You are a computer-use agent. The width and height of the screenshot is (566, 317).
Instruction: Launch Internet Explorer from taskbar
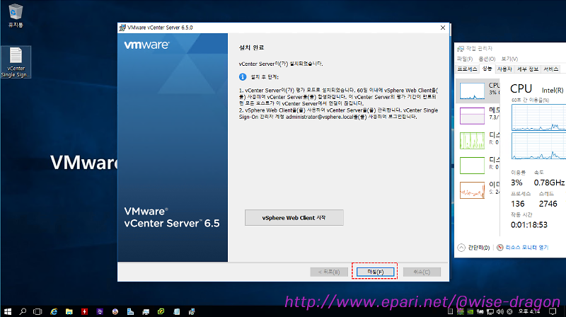click(54, 311)
